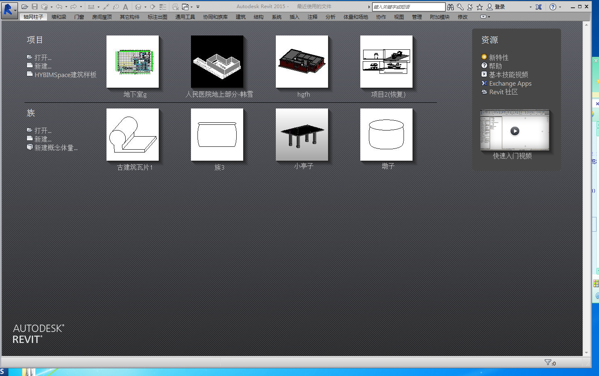Click the sign-in user icon

click(x=489, y=7)
